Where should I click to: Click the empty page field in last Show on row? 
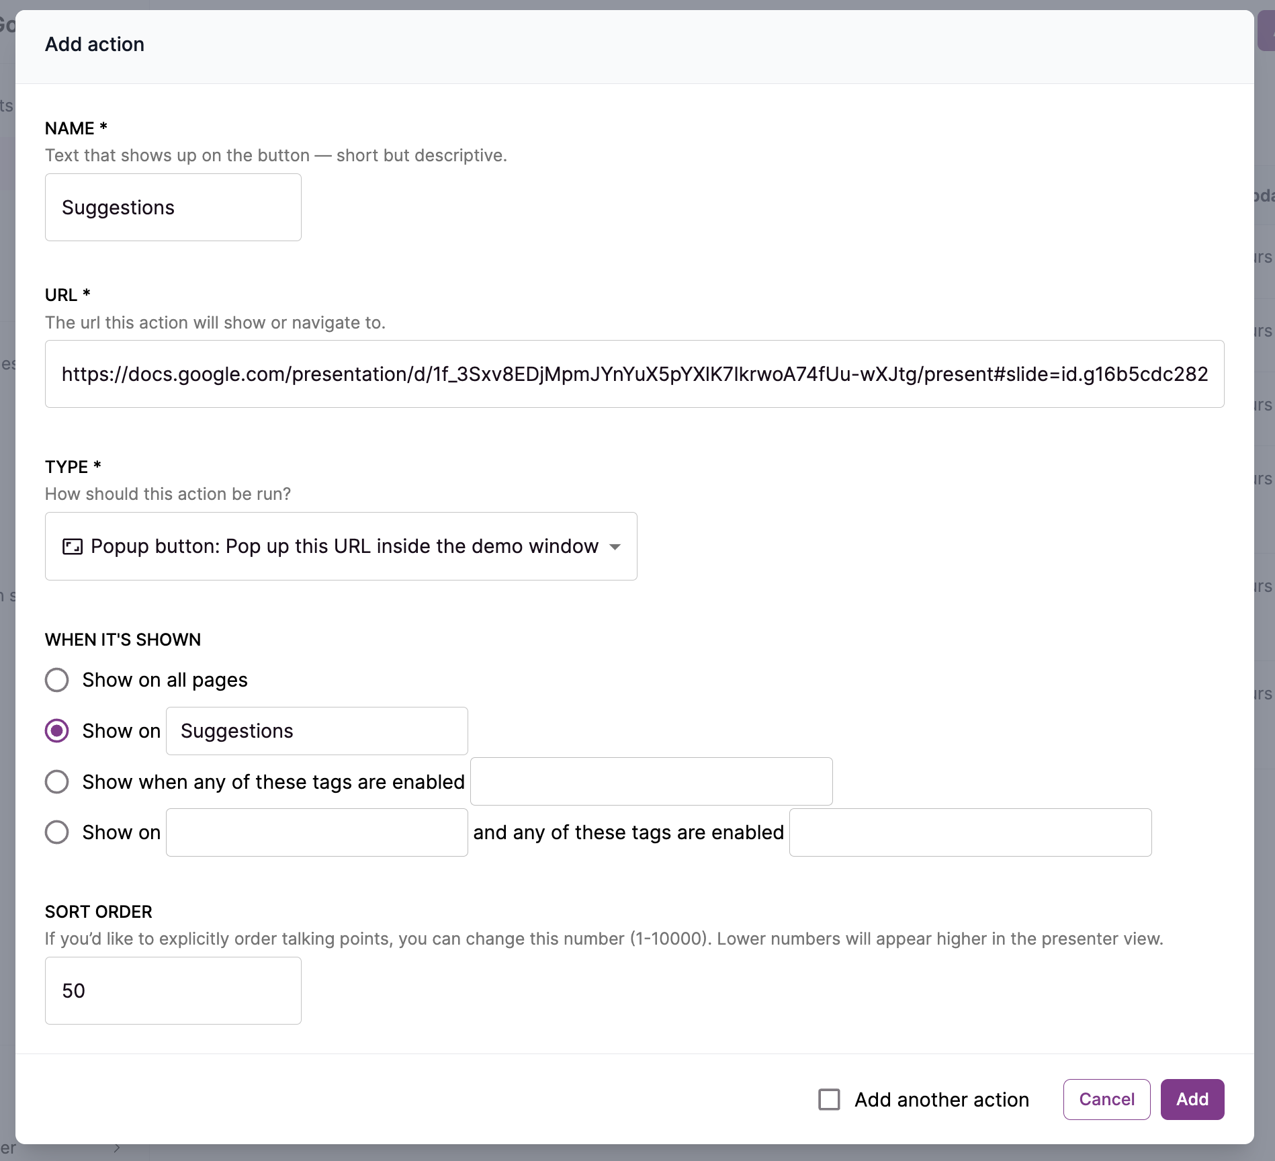point(316,832)
